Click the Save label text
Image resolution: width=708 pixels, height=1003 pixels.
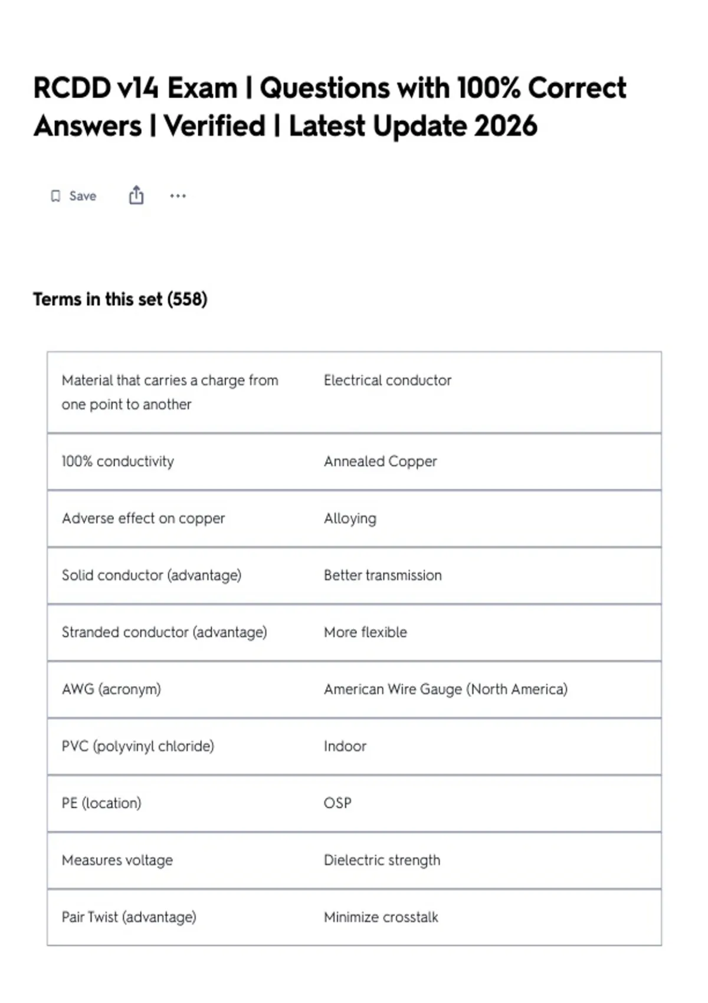pos(83,196)
